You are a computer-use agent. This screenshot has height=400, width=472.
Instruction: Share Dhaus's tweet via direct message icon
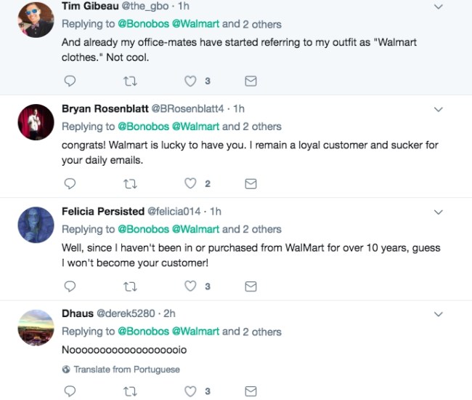251,391
